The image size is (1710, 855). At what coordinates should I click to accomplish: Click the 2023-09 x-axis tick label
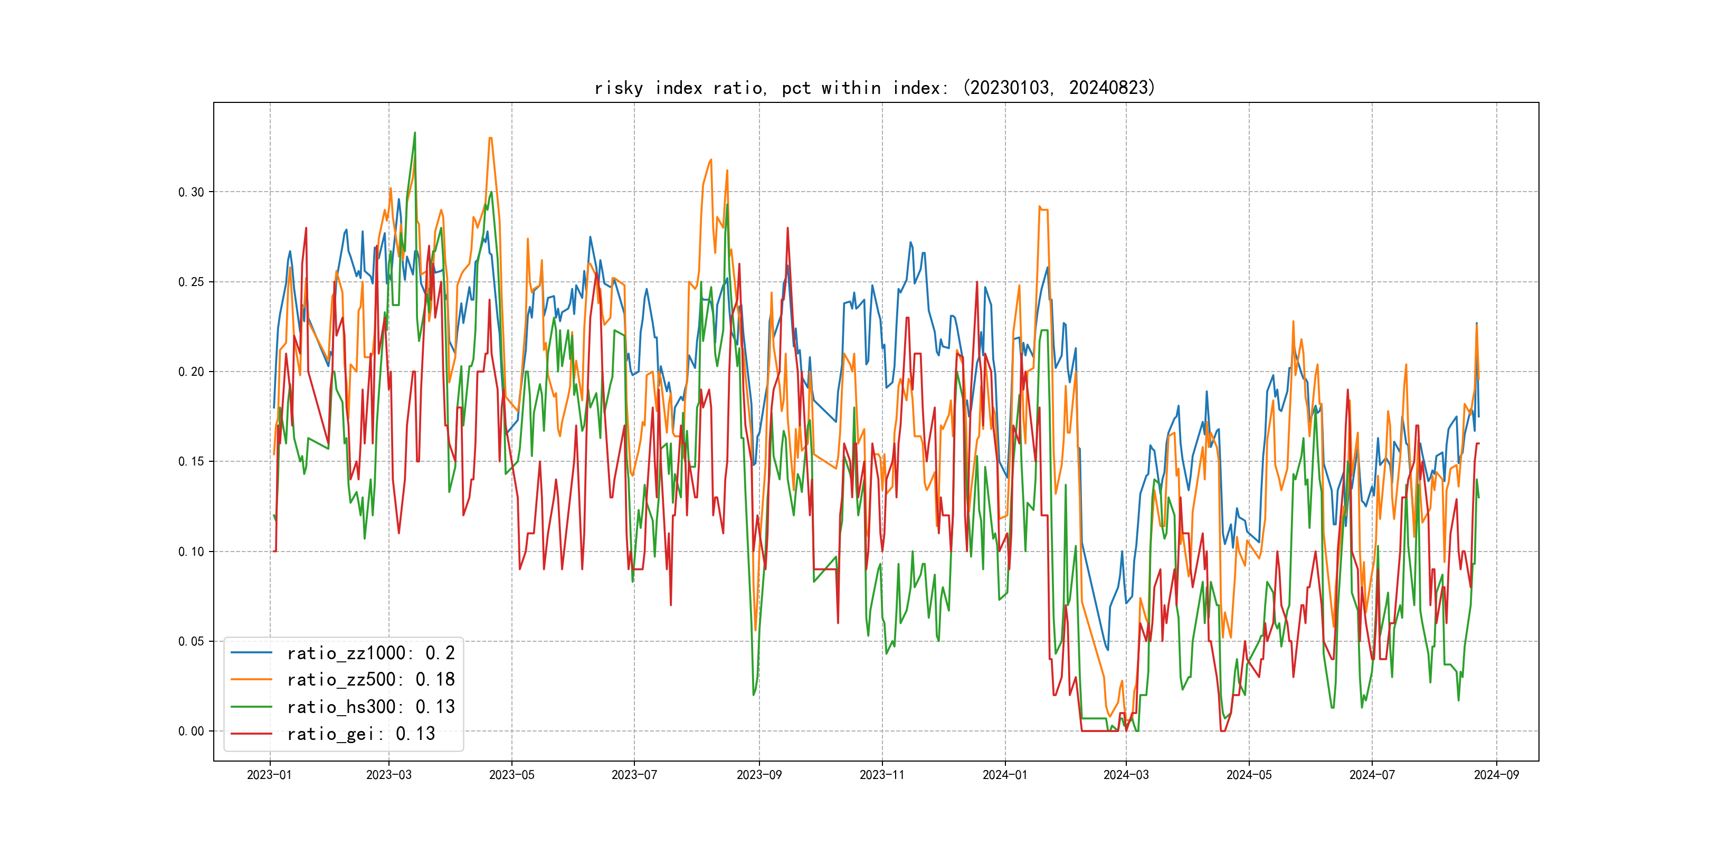click(759, 775)
